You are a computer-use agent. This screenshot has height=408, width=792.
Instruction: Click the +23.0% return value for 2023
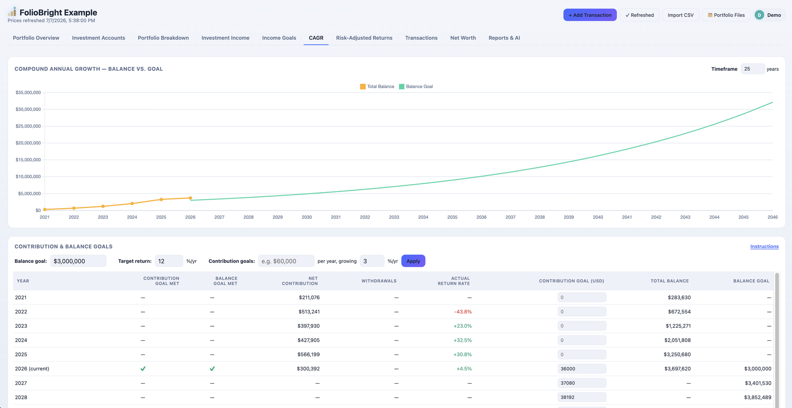(463, 326)
